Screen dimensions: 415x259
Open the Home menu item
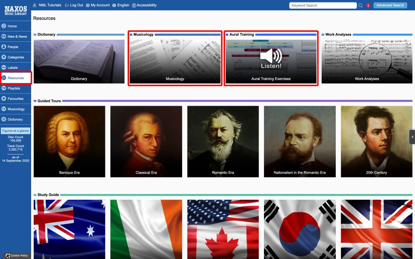(16, 26)
